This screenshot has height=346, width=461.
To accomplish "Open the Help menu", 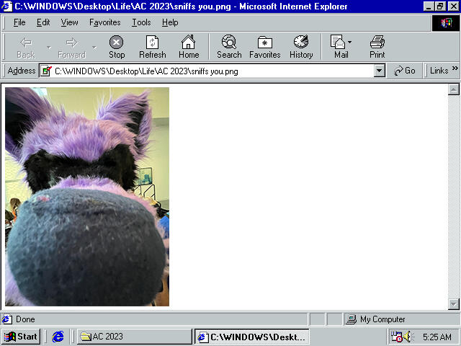I will (170, 22).
